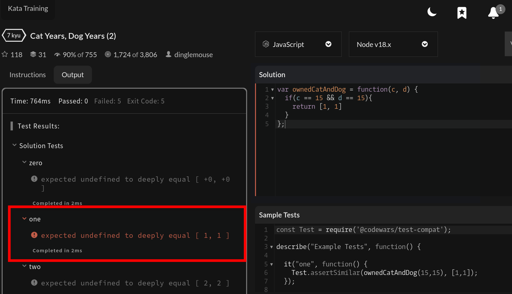Click the '1,724 of 3,806' completion text
The image size is (512, 294).
(135, 55)
